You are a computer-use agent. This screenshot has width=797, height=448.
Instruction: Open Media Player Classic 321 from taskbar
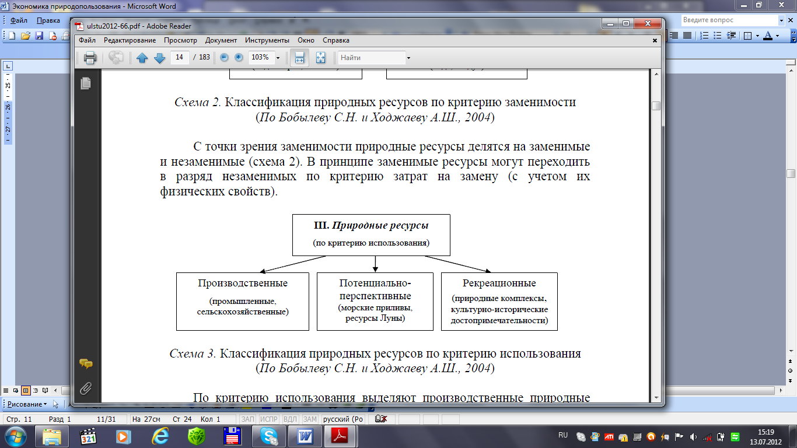point(88,436)
